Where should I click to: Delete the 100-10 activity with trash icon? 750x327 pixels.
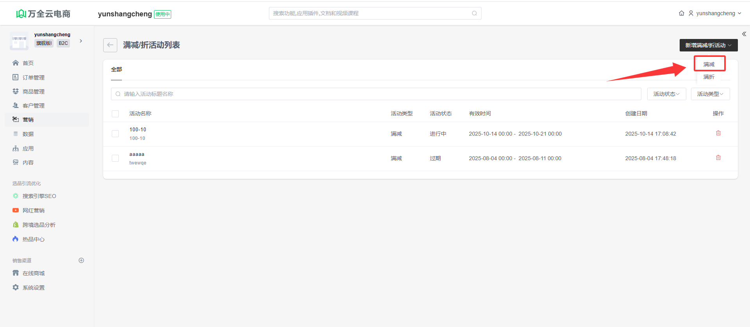pos(718,133)
